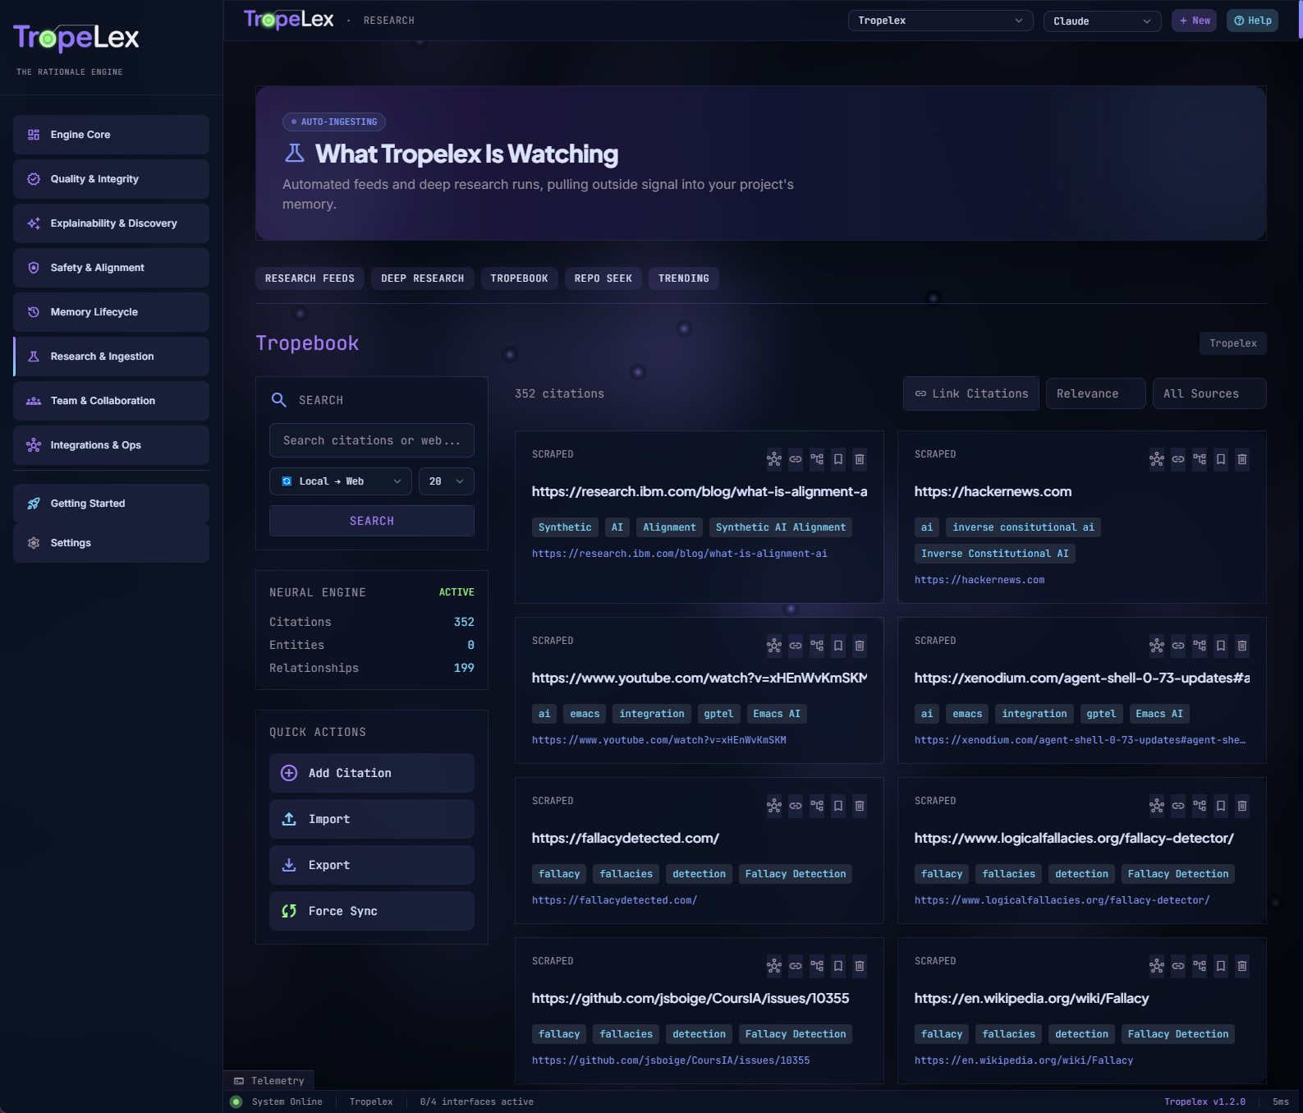Expand the results count dropdown showing 20
This screenshot has height=1113, width=1303.
(447, 481)
